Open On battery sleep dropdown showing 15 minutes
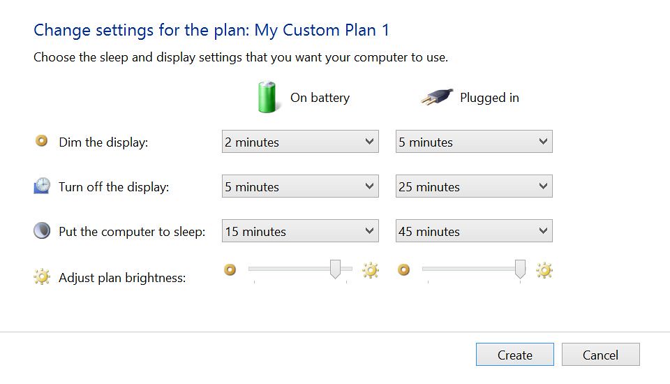The image size is (670, 384). click(300, 231)
